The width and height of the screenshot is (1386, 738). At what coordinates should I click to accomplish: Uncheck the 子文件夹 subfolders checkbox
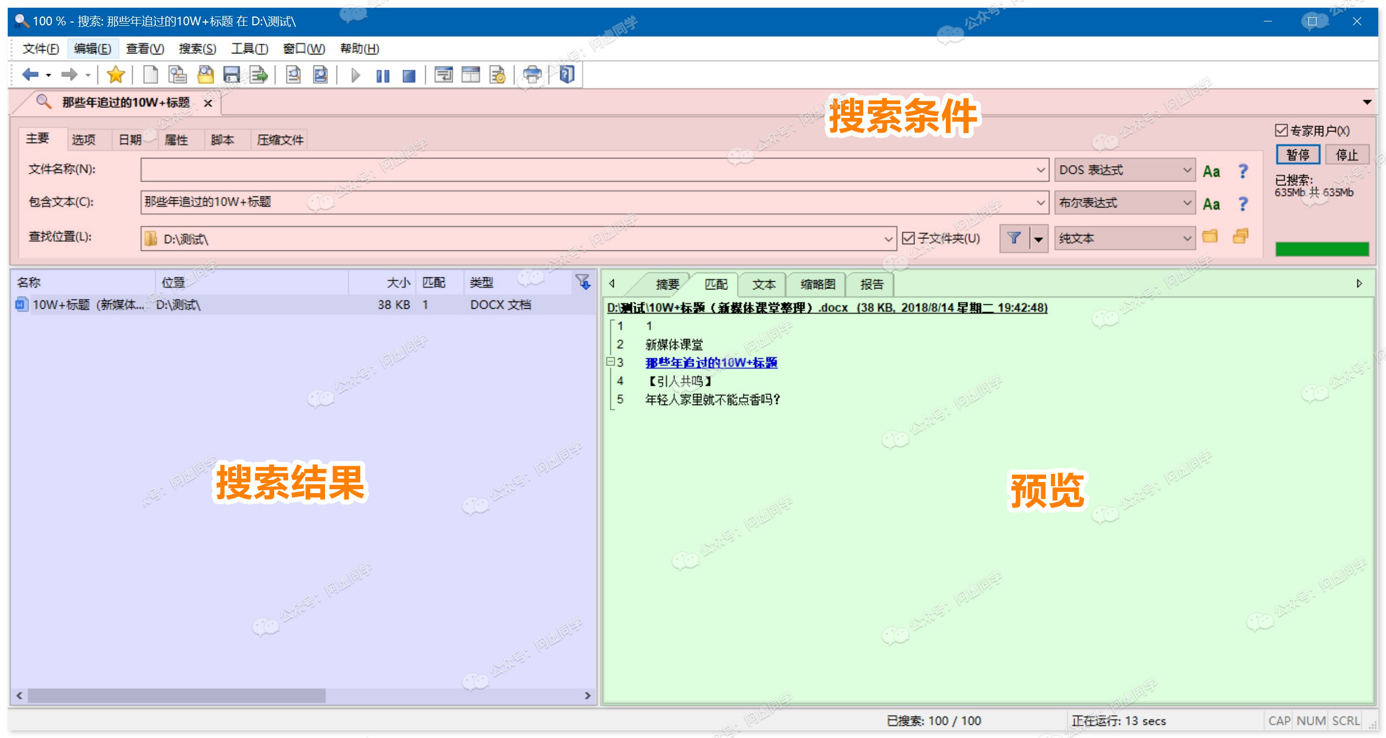[908, 238]
